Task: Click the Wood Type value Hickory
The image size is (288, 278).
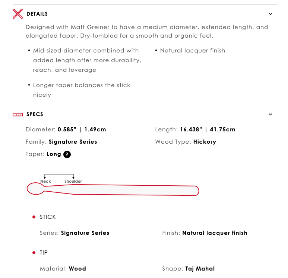Action: tap(205, 142)
